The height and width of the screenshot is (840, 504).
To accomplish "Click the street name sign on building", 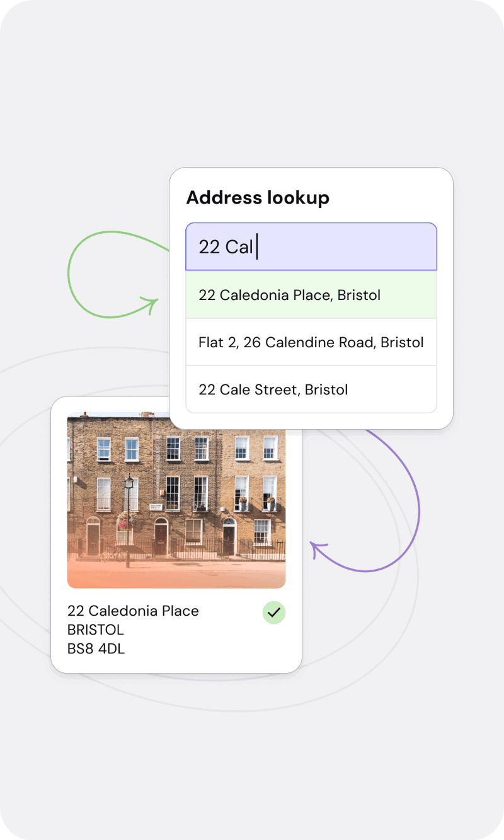I will point(156,507).
